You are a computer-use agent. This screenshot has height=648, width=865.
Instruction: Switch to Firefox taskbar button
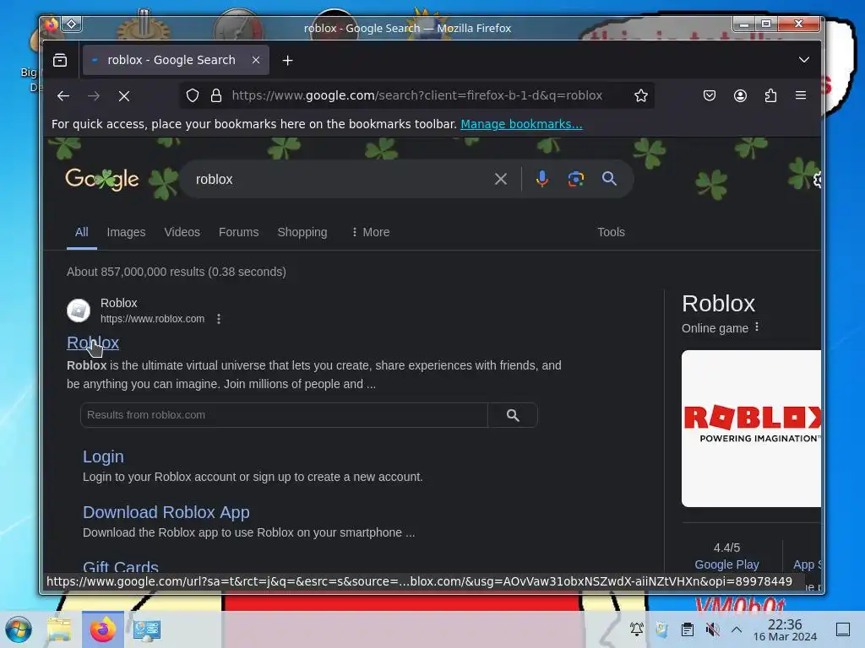point(103,629)
